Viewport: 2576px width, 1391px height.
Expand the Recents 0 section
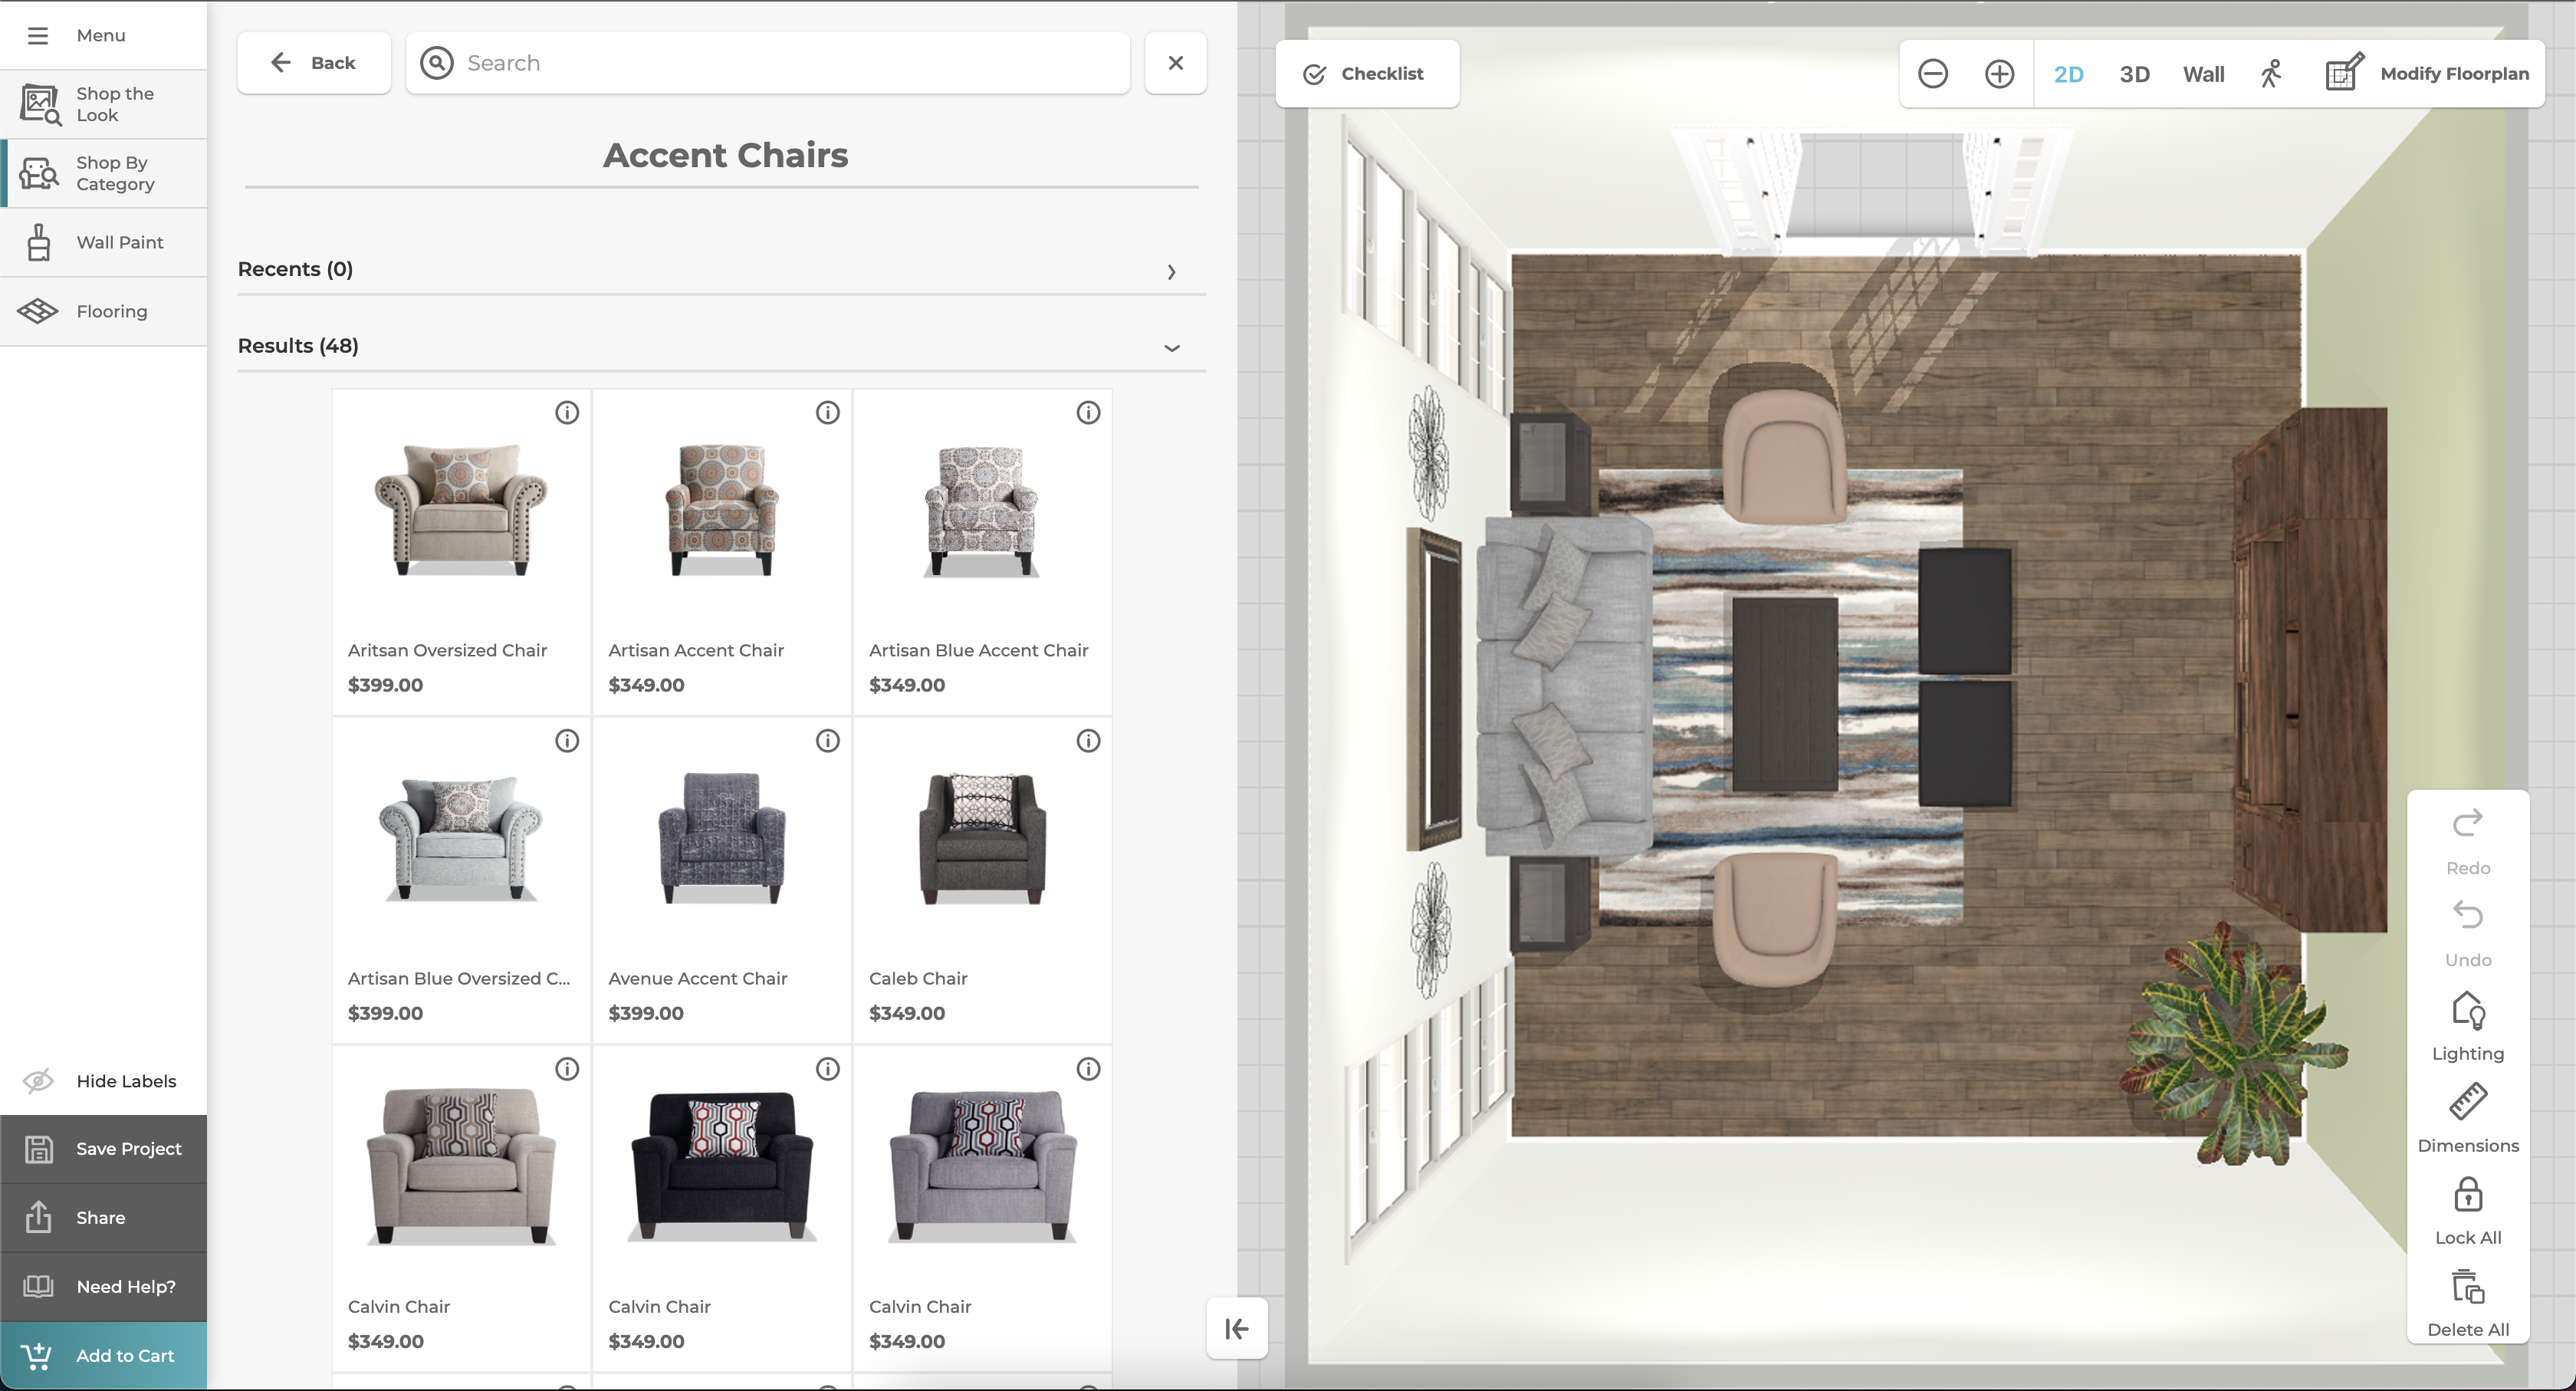coord(1173,271)
